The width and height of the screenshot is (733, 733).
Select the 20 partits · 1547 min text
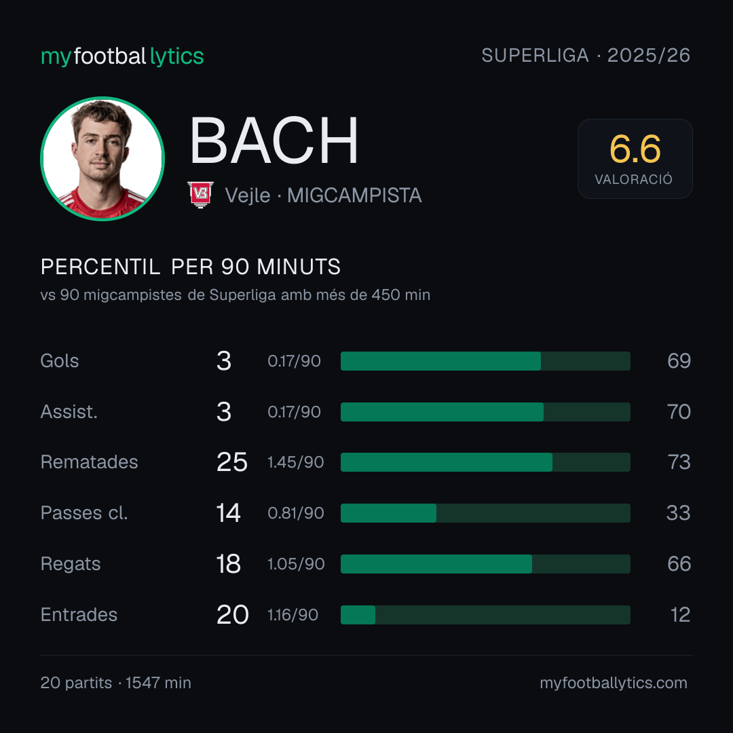point(115,683)
